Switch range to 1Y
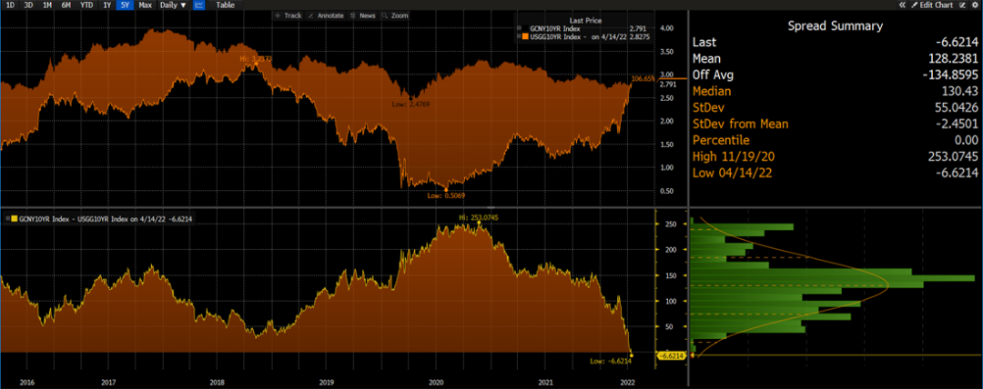The width and height of the screenshot is (983, 389). tap(106, 5)
